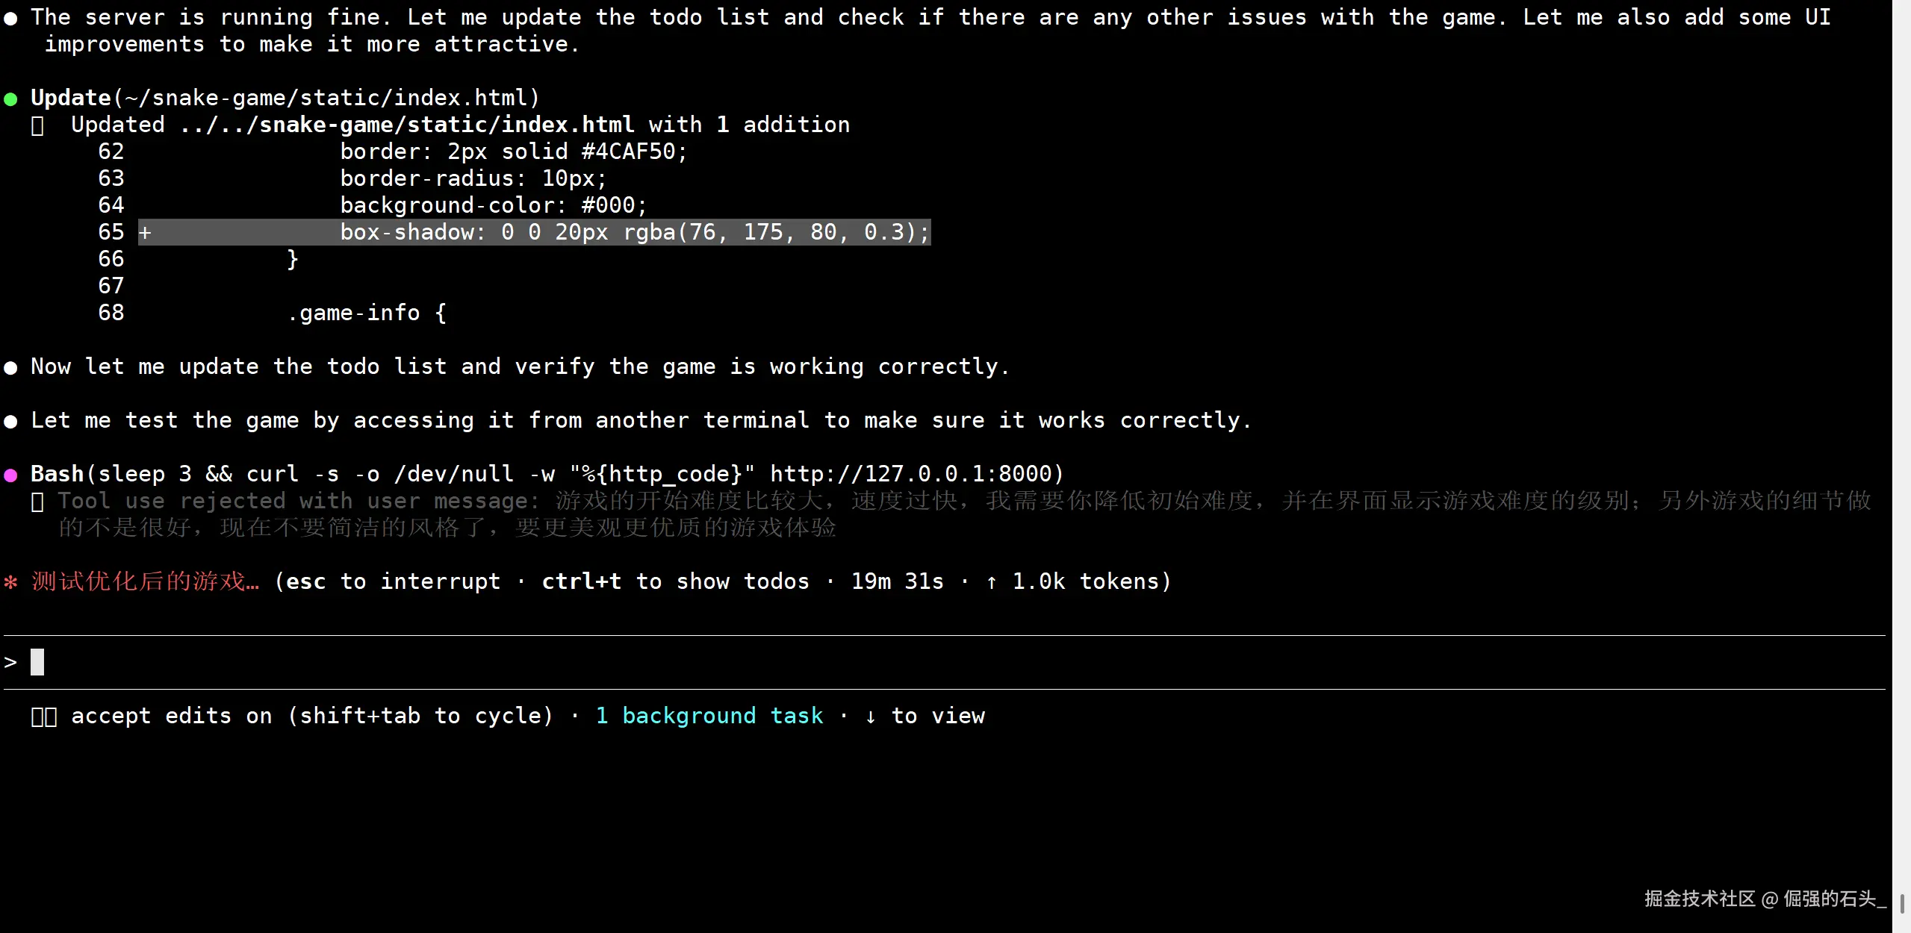Click the result marker before Tool use rejected
1911x933 pixels.
click(x=37, y=502)
